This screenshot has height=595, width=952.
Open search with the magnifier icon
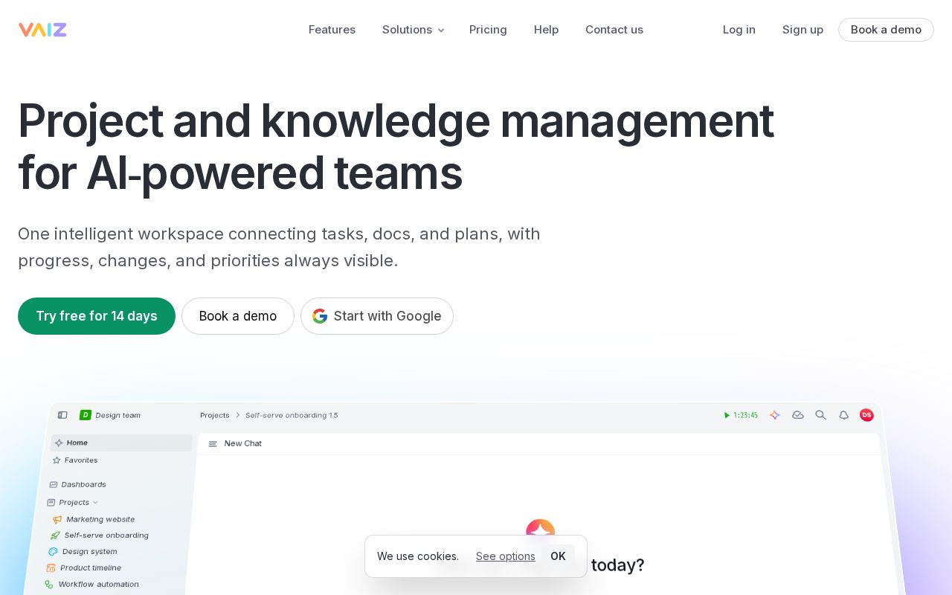click(x=820, y=415)
